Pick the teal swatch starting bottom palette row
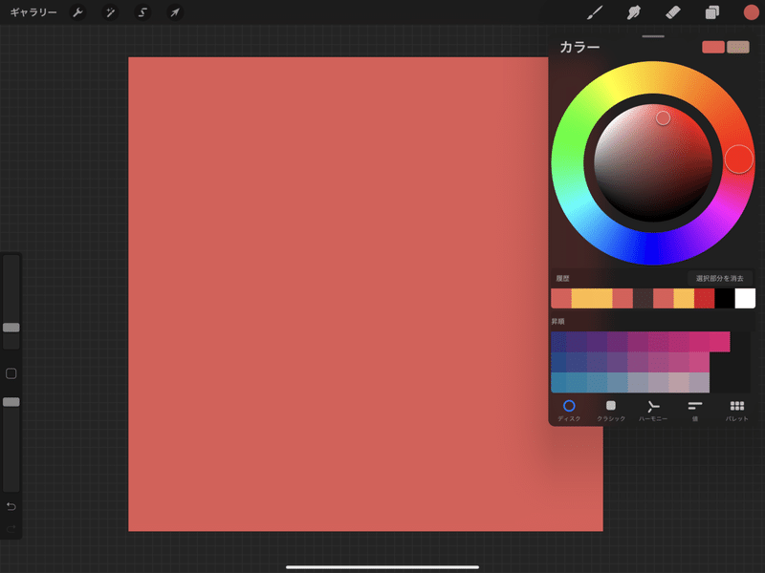Screen dimensions: 765x573 tap(558, 383)
